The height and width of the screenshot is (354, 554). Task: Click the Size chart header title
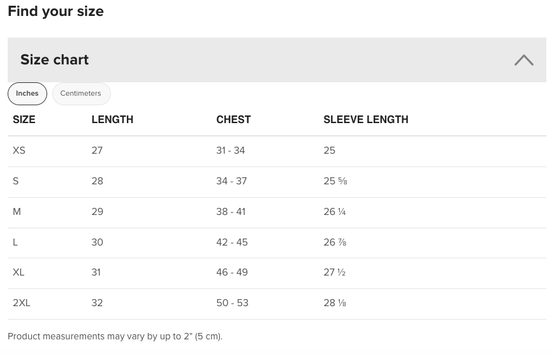click(x=54, y=60)
